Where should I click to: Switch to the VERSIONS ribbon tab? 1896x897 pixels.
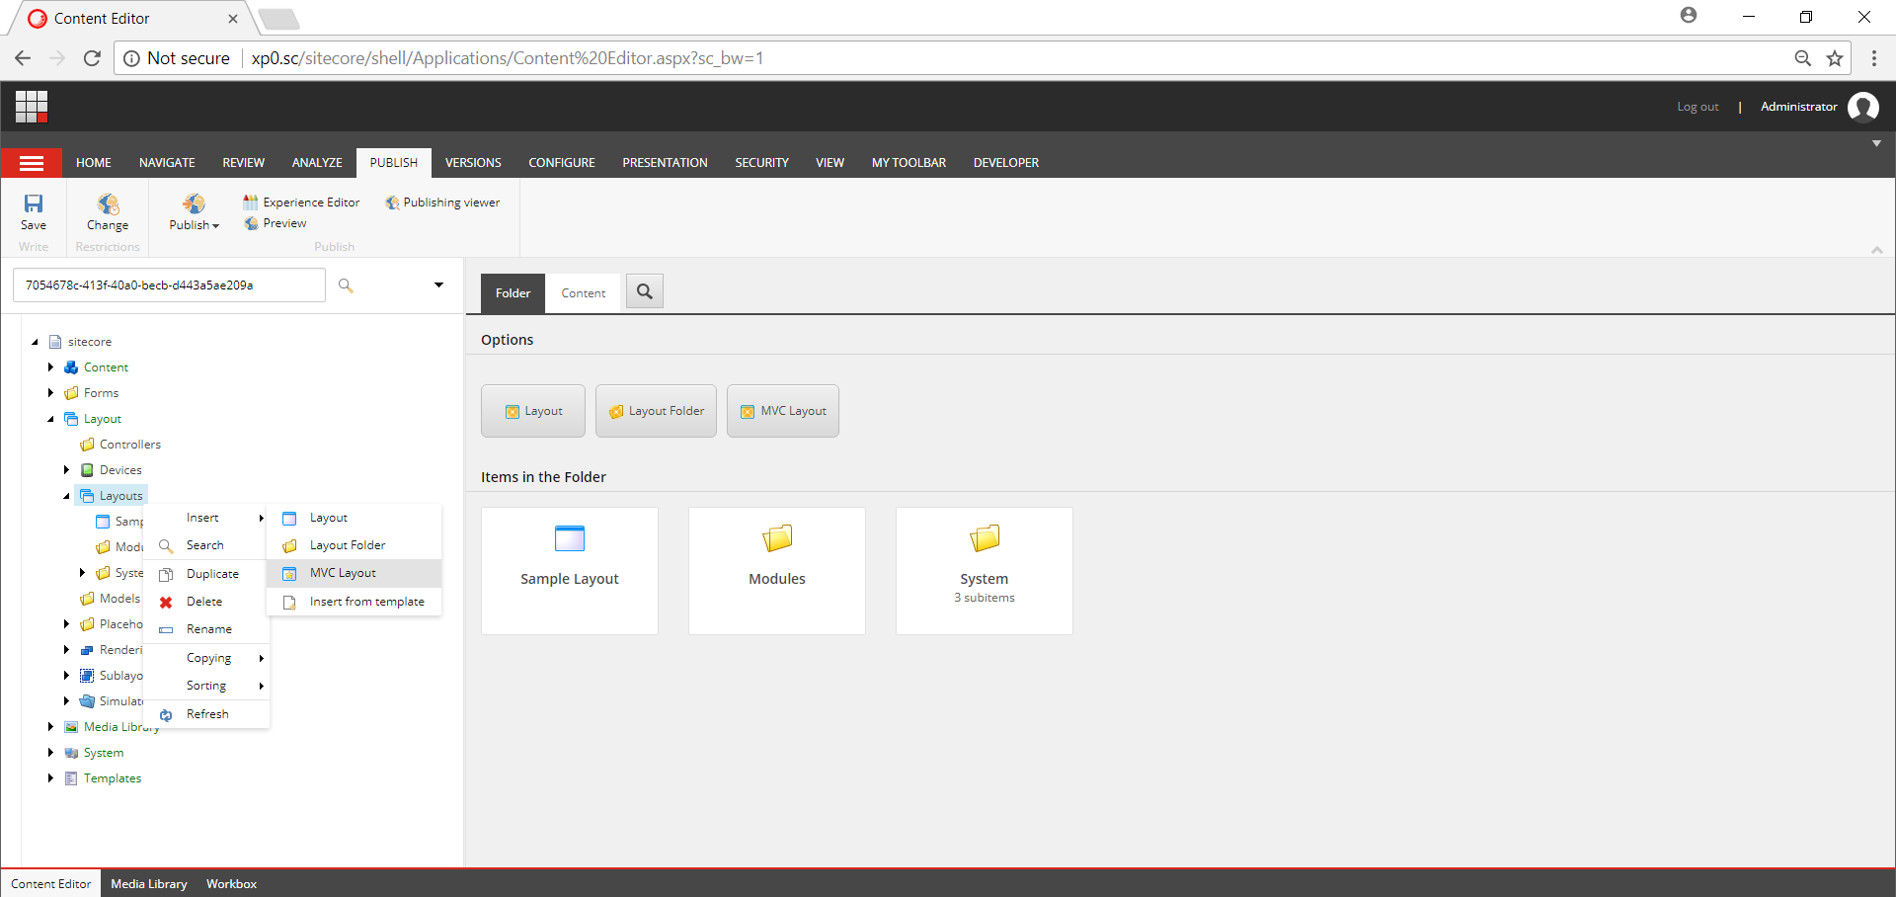pyautogui.click(x=473, y=163)
